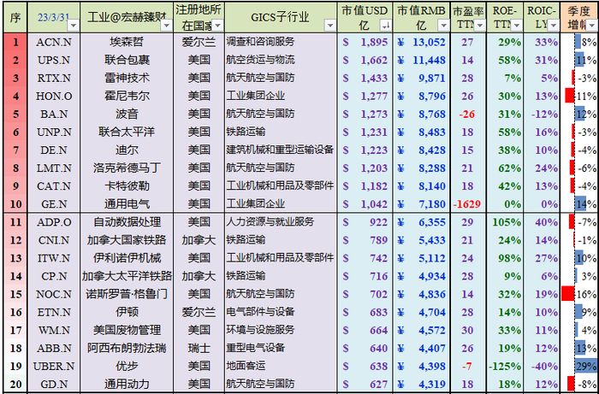
Task: Select industry cell 地面客运
Action: pos(281,366)
